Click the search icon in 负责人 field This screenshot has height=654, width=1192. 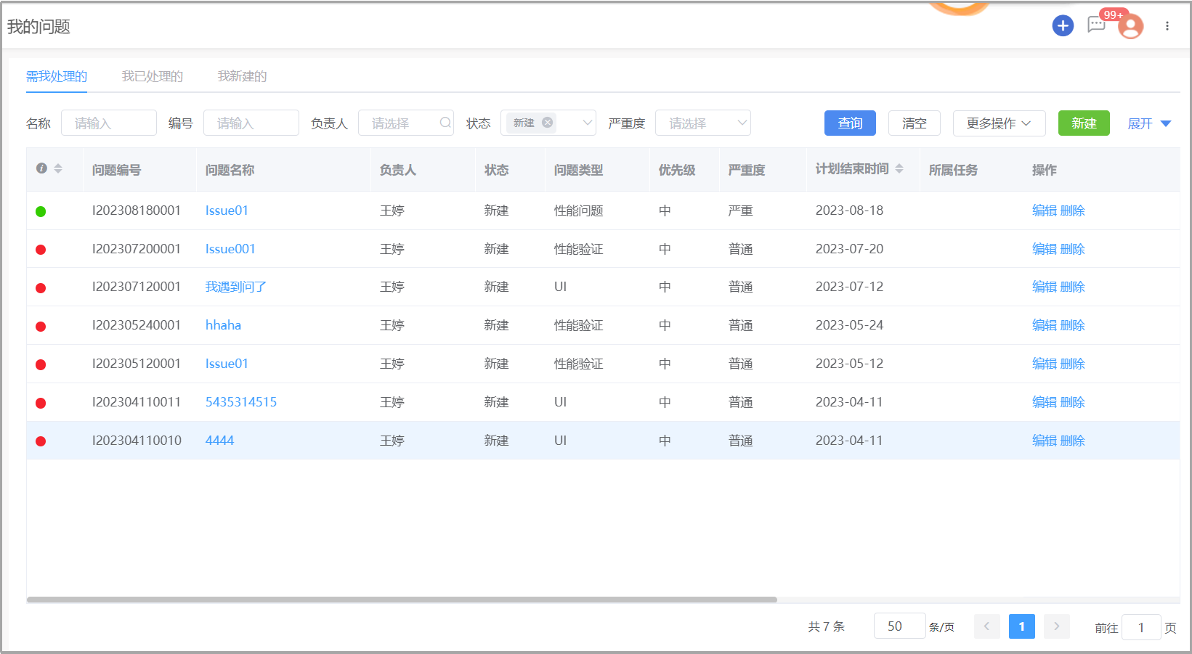pos(445,123)
